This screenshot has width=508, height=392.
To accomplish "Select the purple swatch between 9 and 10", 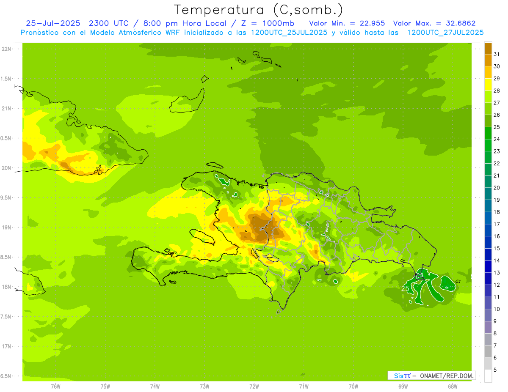I will 488,315.
